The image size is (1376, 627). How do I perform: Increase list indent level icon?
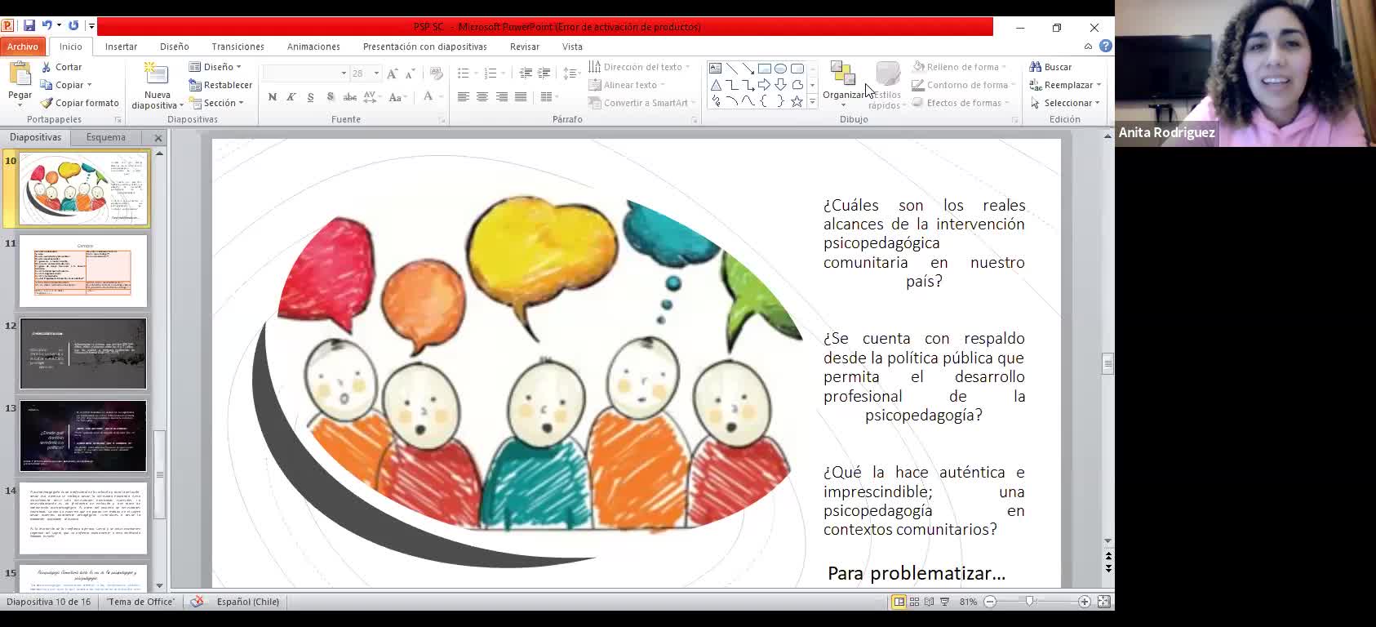pos(544,73)
